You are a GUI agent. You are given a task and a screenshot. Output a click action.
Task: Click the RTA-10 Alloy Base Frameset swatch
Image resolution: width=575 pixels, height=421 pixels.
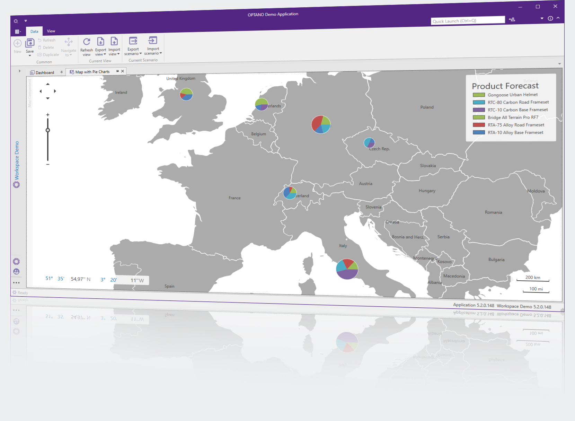coord(479,132)
